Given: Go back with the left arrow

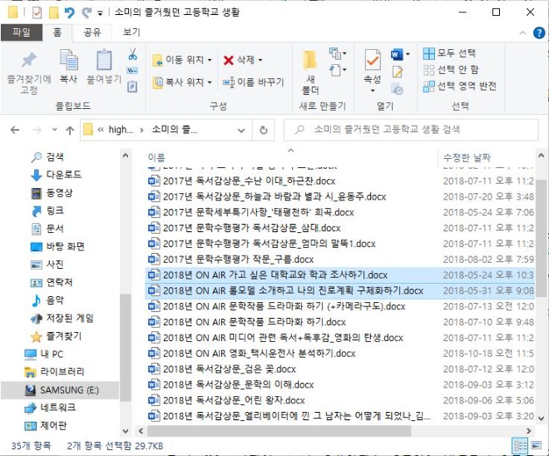Looking at the screenshot, I should click(x=15, y=131).
